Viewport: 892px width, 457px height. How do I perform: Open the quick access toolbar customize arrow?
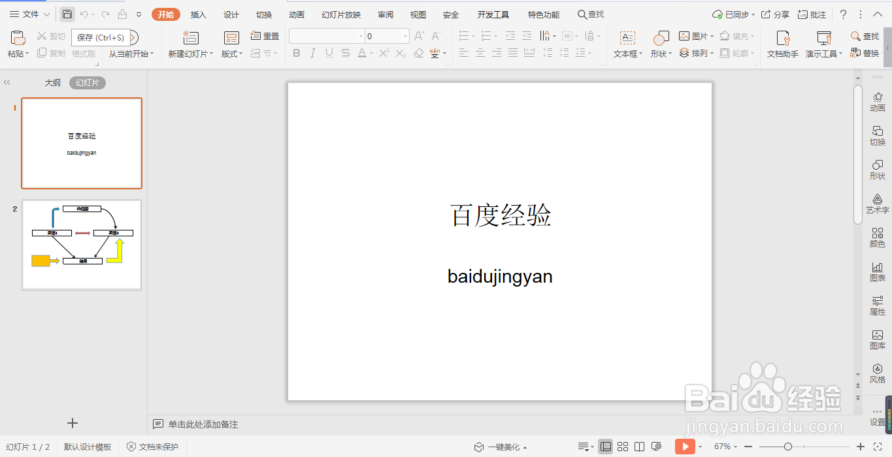click(x=139, y=14)
